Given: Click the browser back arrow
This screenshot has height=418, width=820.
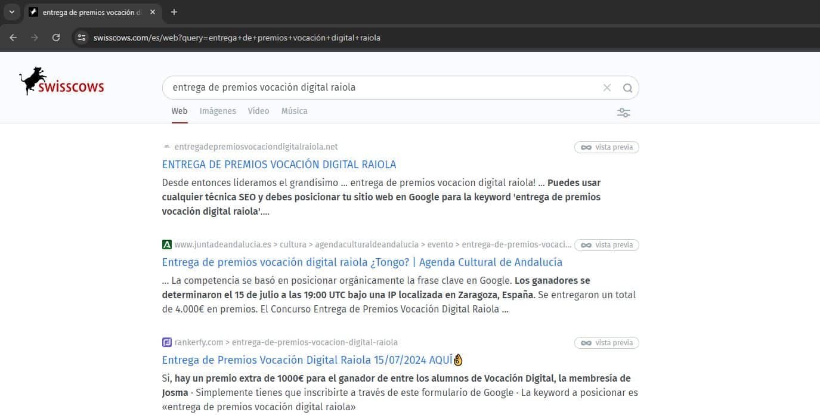Looking at the screenshot, I should (x=13, y=38).
